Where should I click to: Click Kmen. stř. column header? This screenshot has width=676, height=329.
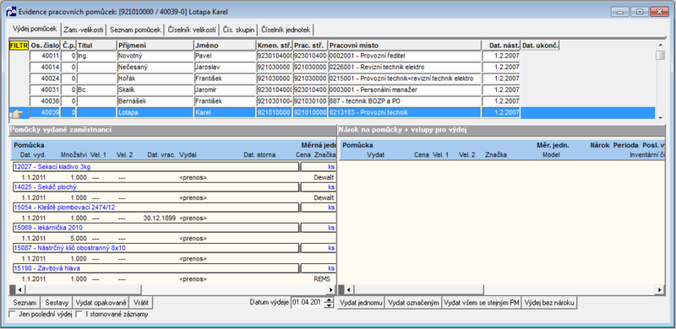pos(274,46)
